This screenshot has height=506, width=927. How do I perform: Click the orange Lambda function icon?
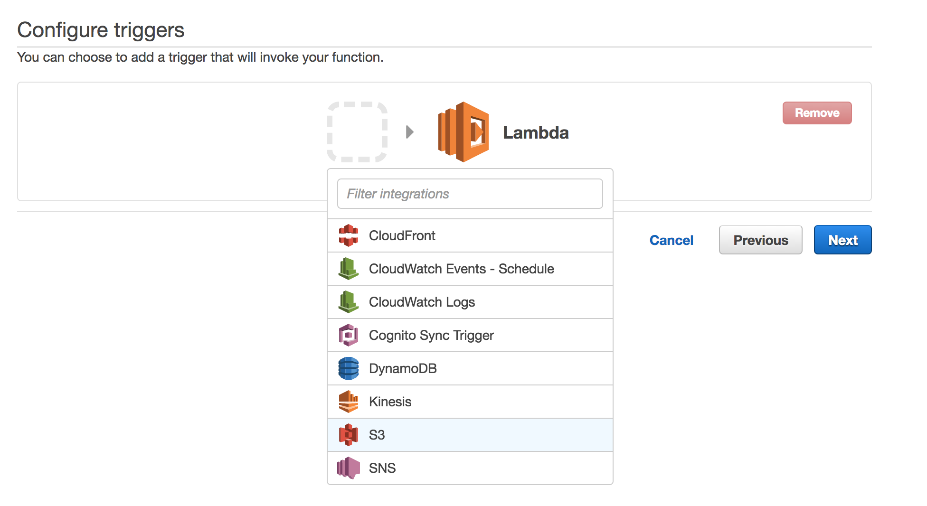463,132
